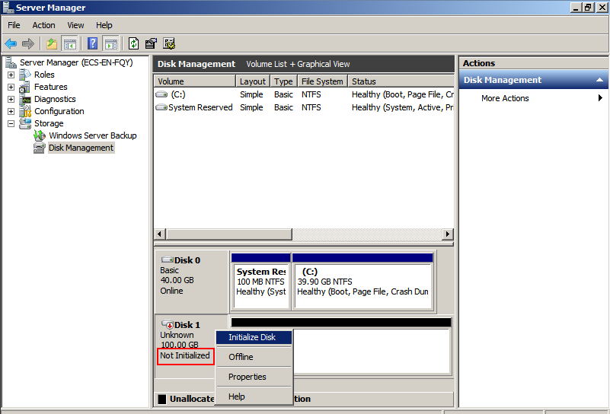
Task: Select the Features tree item
Action: pyautogui.click(x=51, y=87)
